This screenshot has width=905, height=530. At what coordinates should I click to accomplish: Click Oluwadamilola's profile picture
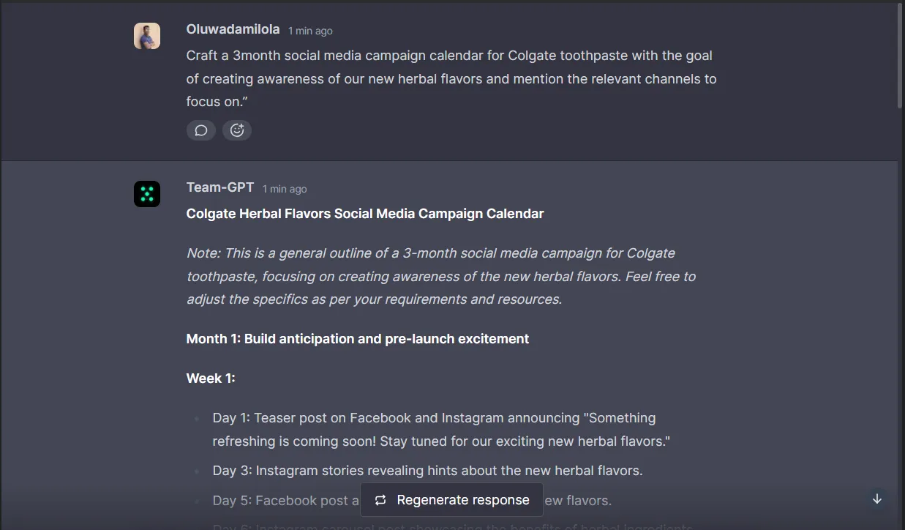[147, 36]
